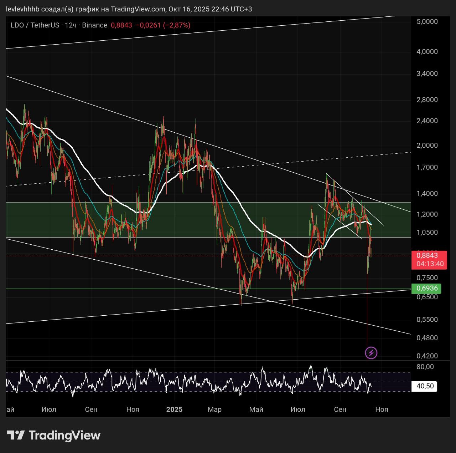Click the Binance exchange label

click(x=94, y=25)
